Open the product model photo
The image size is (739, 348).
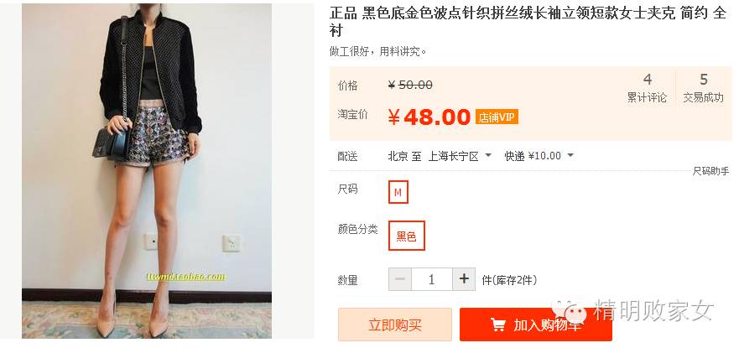tap(147, 170)
